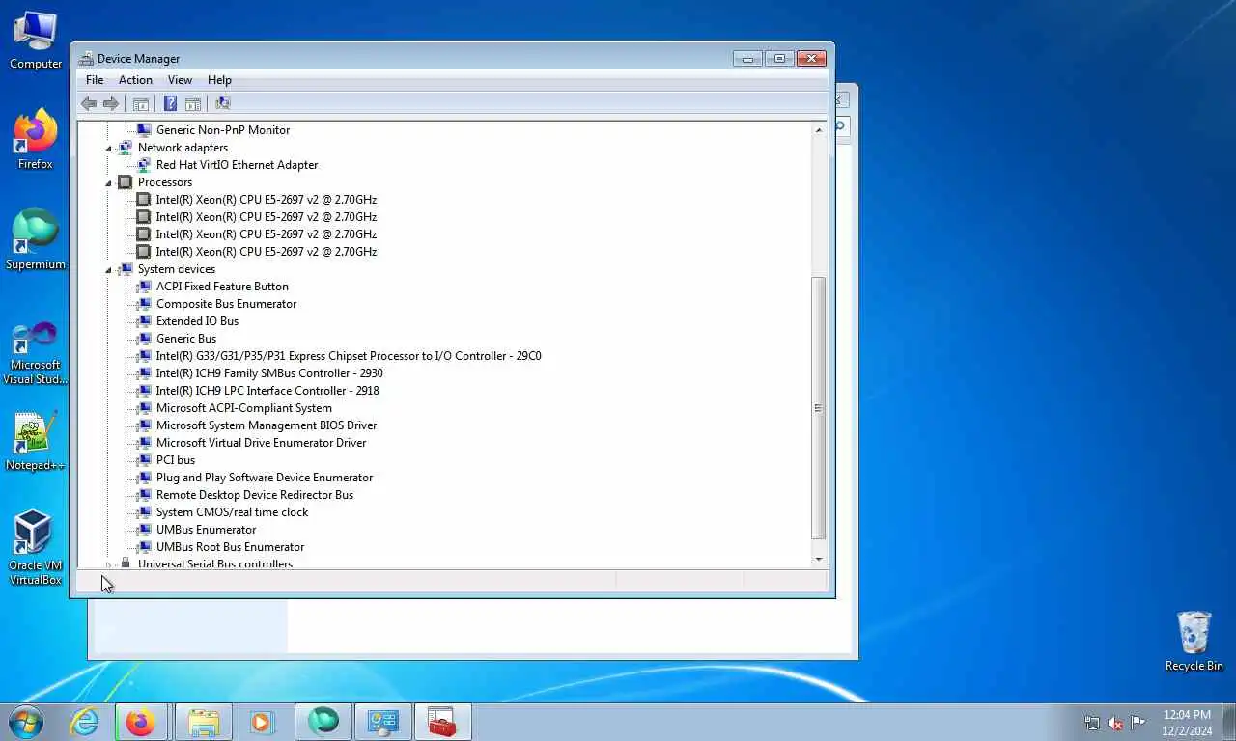Select the System devices category label
The height and width of the screenshot is (741, 1236).
(177, 269)
